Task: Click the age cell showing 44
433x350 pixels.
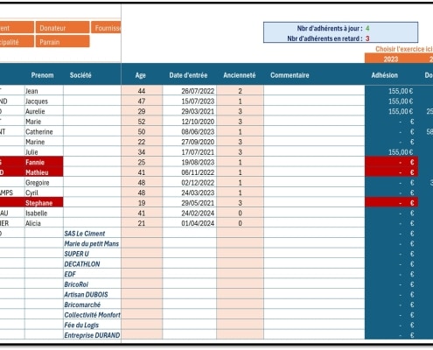Action: 142,91
